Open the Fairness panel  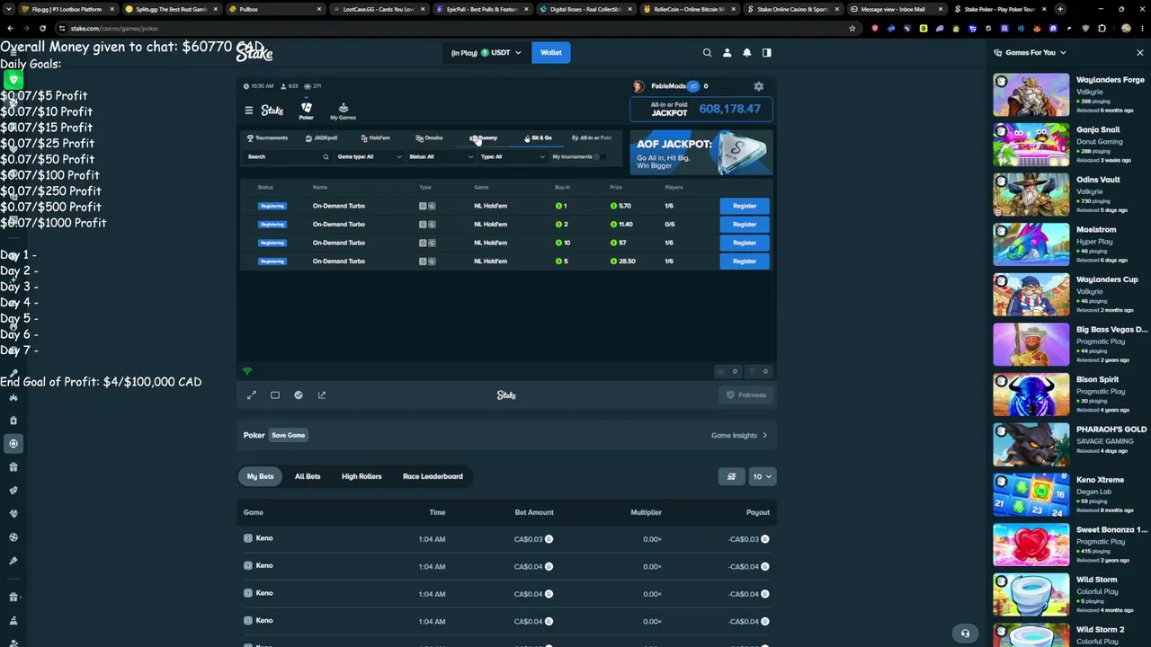coord(746,395)
